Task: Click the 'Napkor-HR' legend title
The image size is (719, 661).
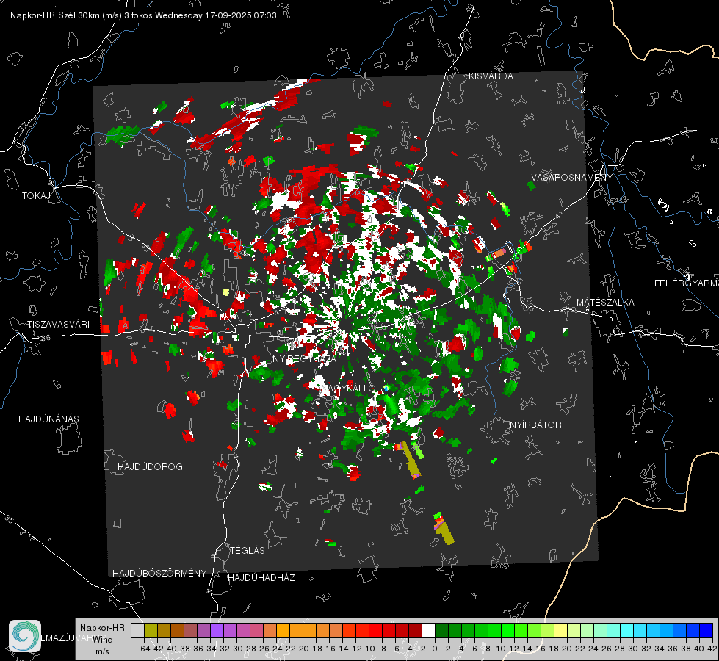Action: (102, 628)
